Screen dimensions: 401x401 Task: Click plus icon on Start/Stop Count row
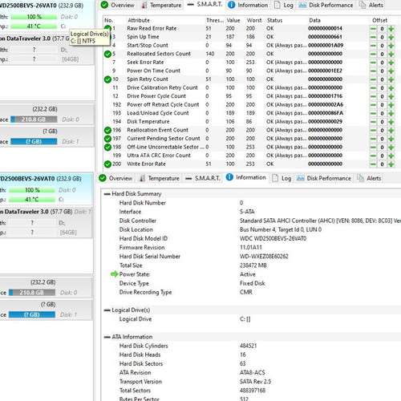pyautogui.click(x=391, y=46)
